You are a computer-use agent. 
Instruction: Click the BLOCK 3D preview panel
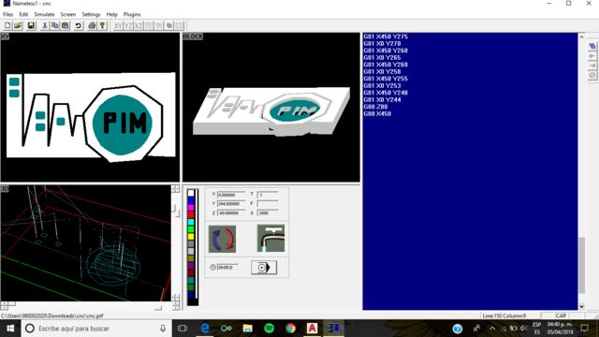click(x=271, y=108)
